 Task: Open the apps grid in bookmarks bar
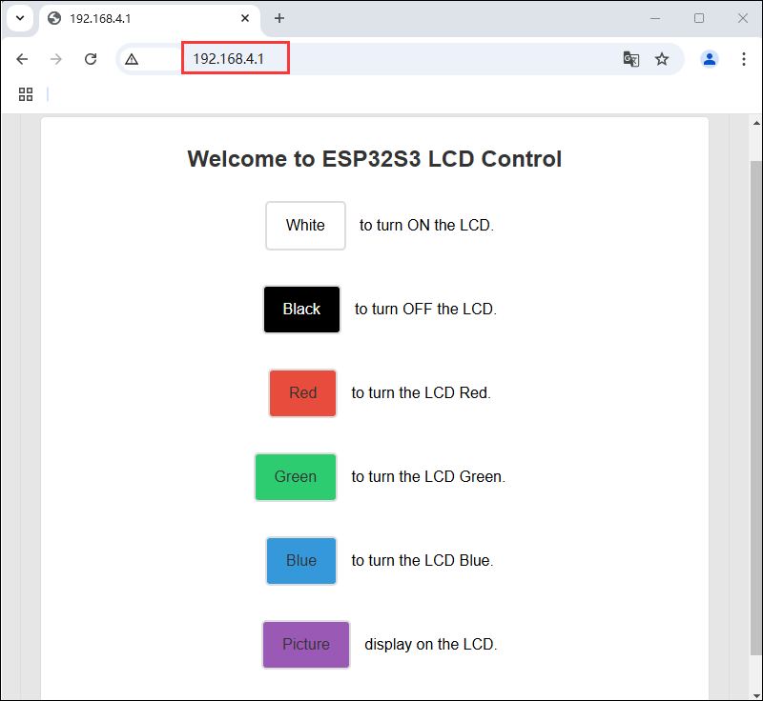26,93
